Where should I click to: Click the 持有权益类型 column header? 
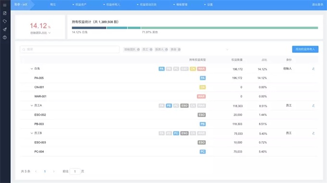197,60
